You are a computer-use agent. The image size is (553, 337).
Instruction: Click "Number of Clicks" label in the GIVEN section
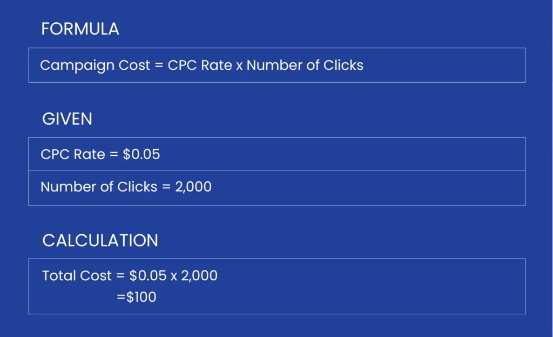coord(98,187)
